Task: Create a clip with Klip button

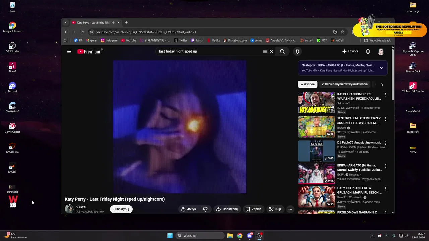Action: click(x=275, y=209)
